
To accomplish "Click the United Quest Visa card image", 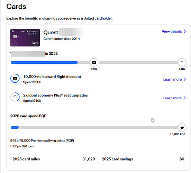I will (x=25, y=38).
